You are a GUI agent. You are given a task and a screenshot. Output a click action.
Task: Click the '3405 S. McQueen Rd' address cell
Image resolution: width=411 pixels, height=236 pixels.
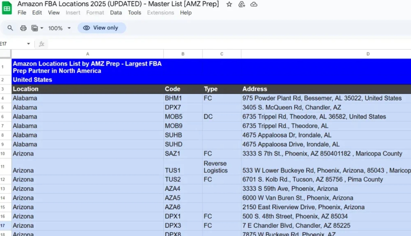tap(326, 108)
